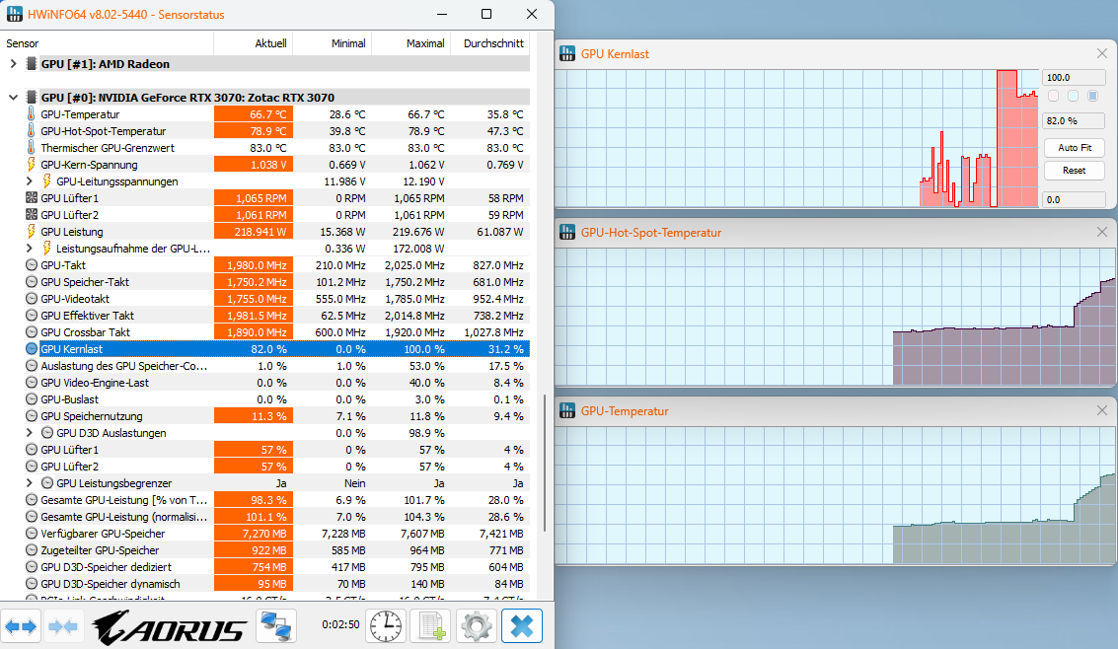Click the 82.0 % current value box
1118x649 pixels.
click(x=1074, y=120)
